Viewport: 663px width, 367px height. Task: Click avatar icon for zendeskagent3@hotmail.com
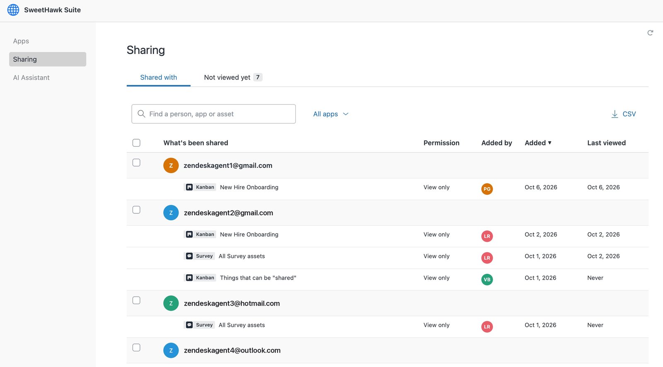pos(171,303)
